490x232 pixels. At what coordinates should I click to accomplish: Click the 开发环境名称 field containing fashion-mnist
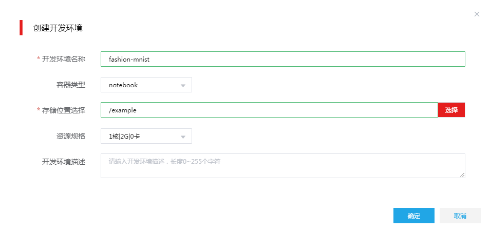tap(283, 59)
